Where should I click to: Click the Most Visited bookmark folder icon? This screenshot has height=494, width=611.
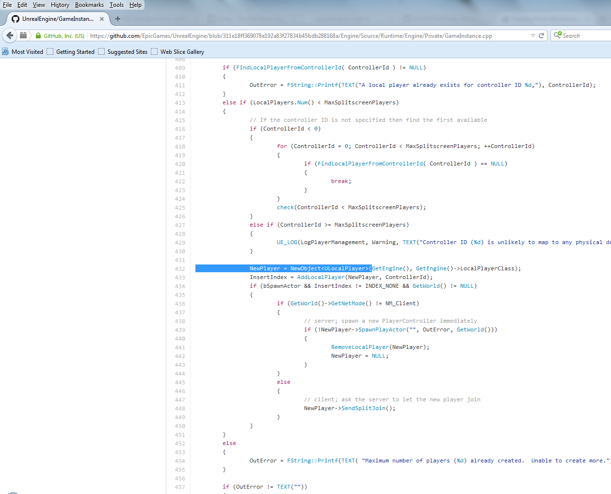(5, 51)
